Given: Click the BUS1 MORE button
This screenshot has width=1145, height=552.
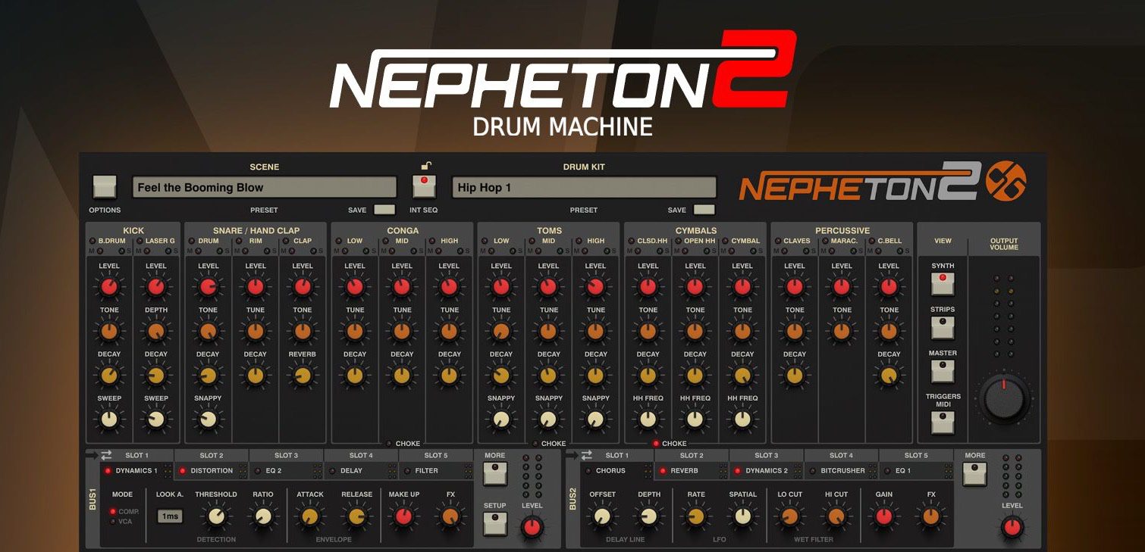Looking at the screenshot, I should click(494, 473).
